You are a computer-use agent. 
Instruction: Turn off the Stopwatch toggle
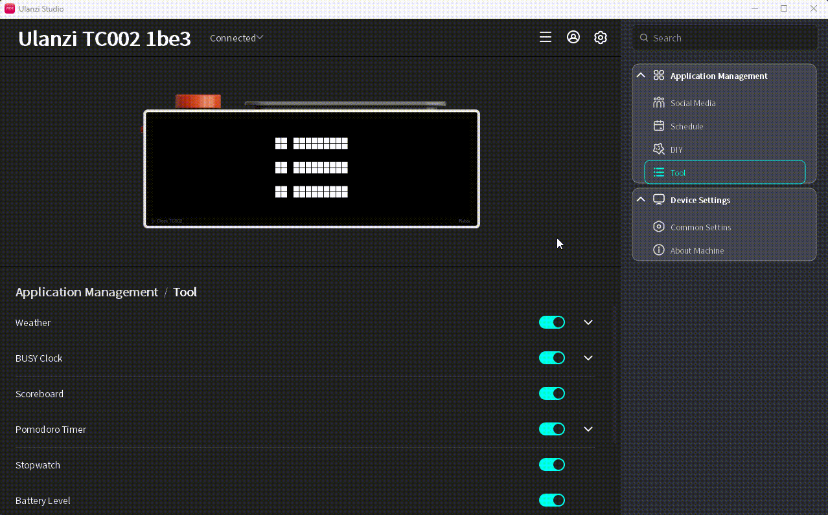pyautogui.click(x=552, y=465)
